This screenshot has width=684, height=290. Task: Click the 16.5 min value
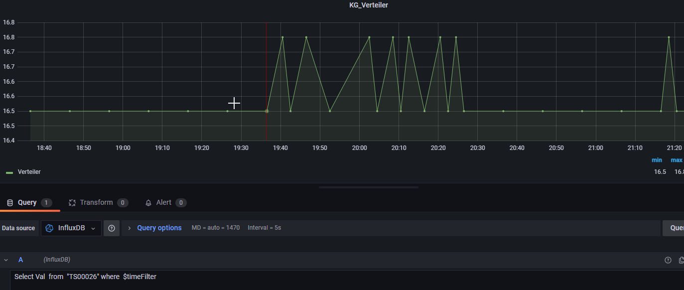(x=660, y=172)
